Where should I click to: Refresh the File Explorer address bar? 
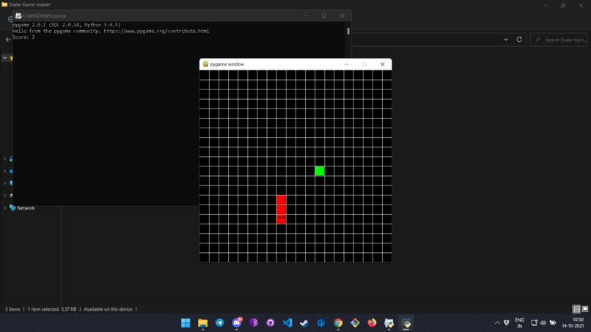(519, 39)
